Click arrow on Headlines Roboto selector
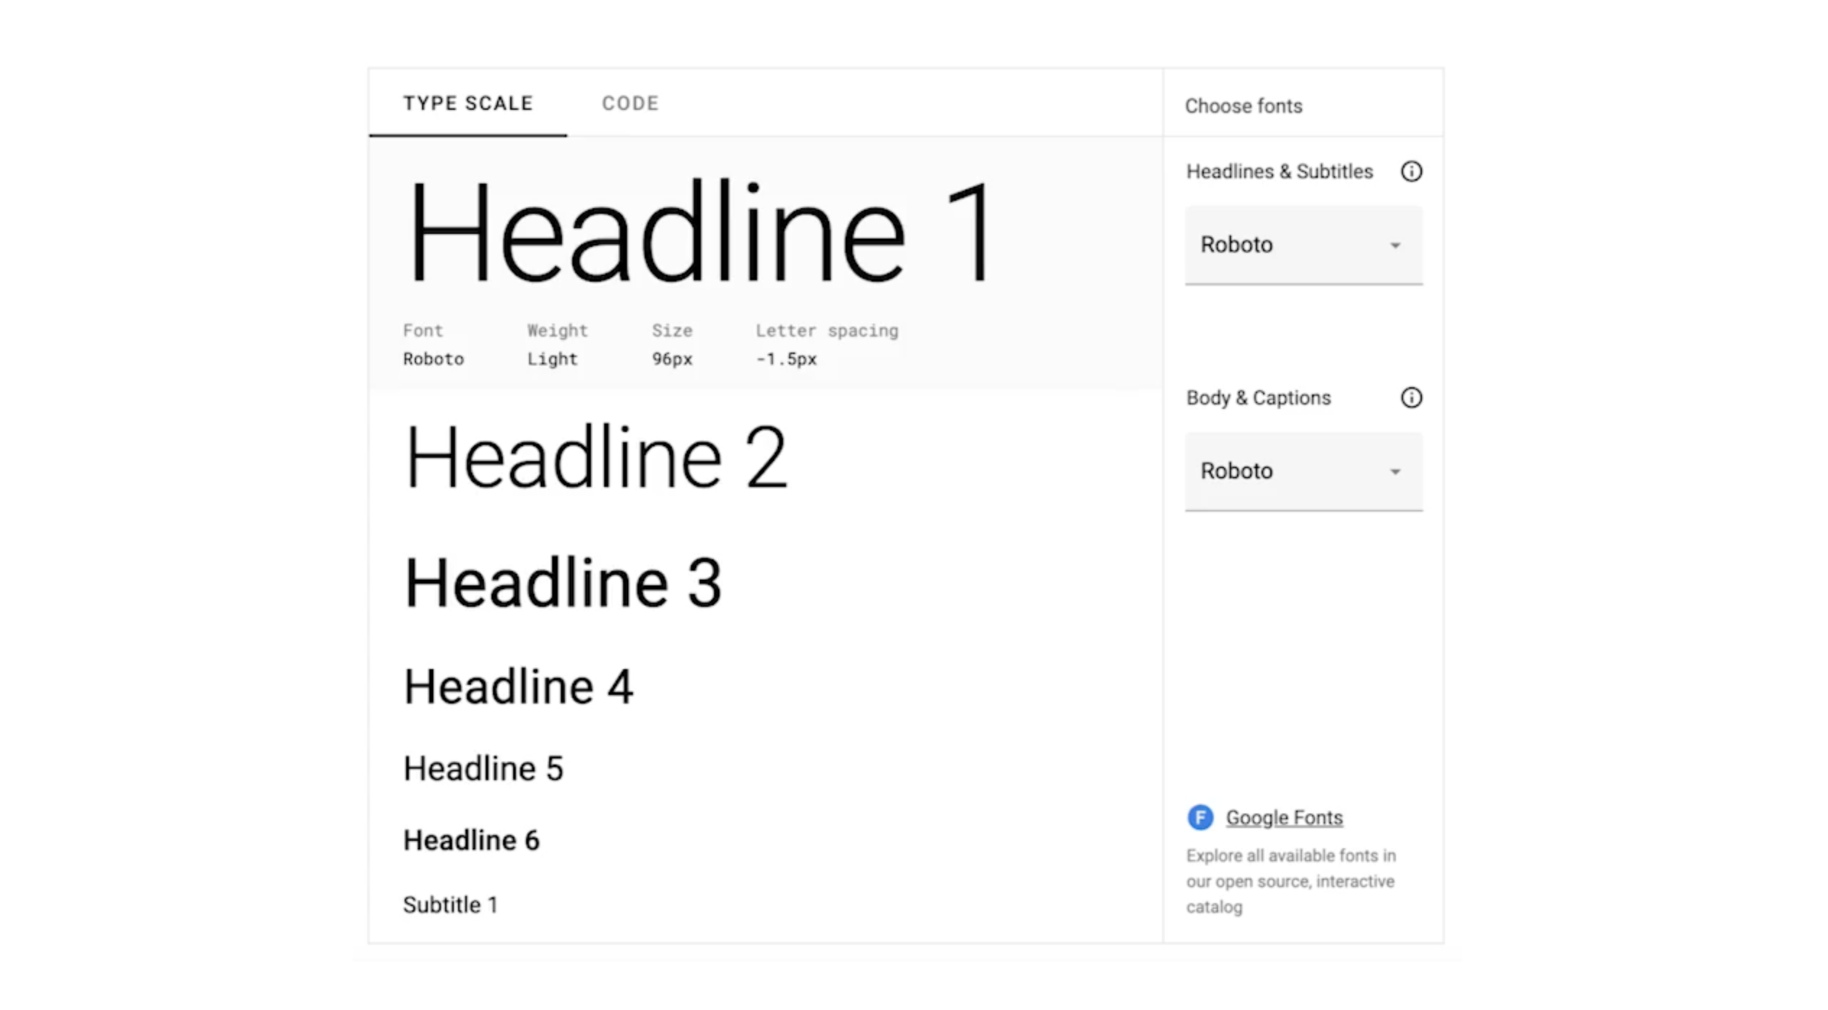This screenshot has height=1010, width=1828. [1394, 246]
